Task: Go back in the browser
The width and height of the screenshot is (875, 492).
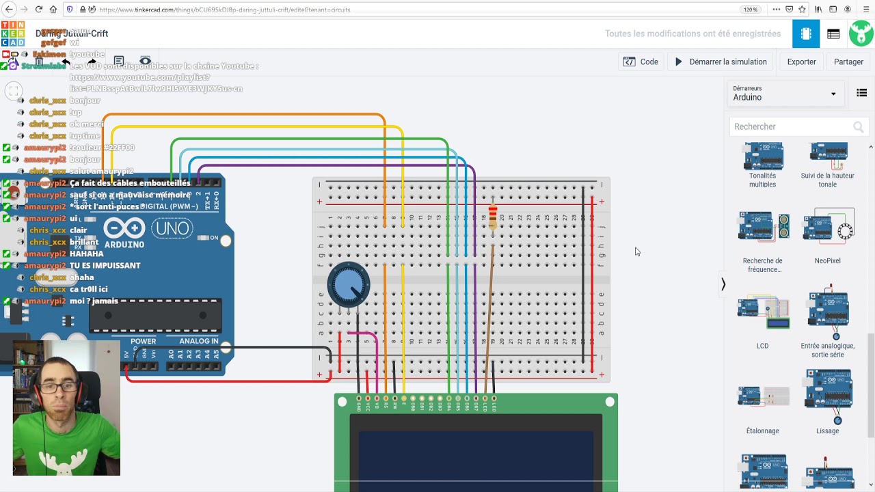Action: 9,10
